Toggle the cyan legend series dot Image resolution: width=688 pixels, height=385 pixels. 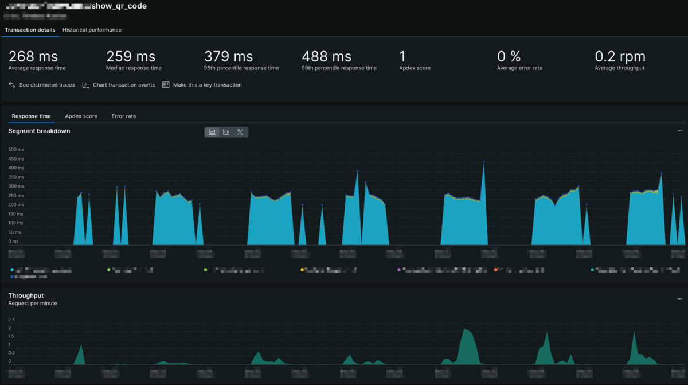[12, 269]
